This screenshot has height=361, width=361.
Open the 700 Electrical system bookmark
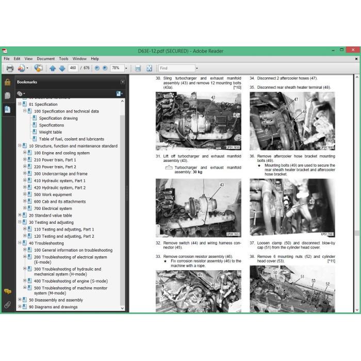[53, 208]
